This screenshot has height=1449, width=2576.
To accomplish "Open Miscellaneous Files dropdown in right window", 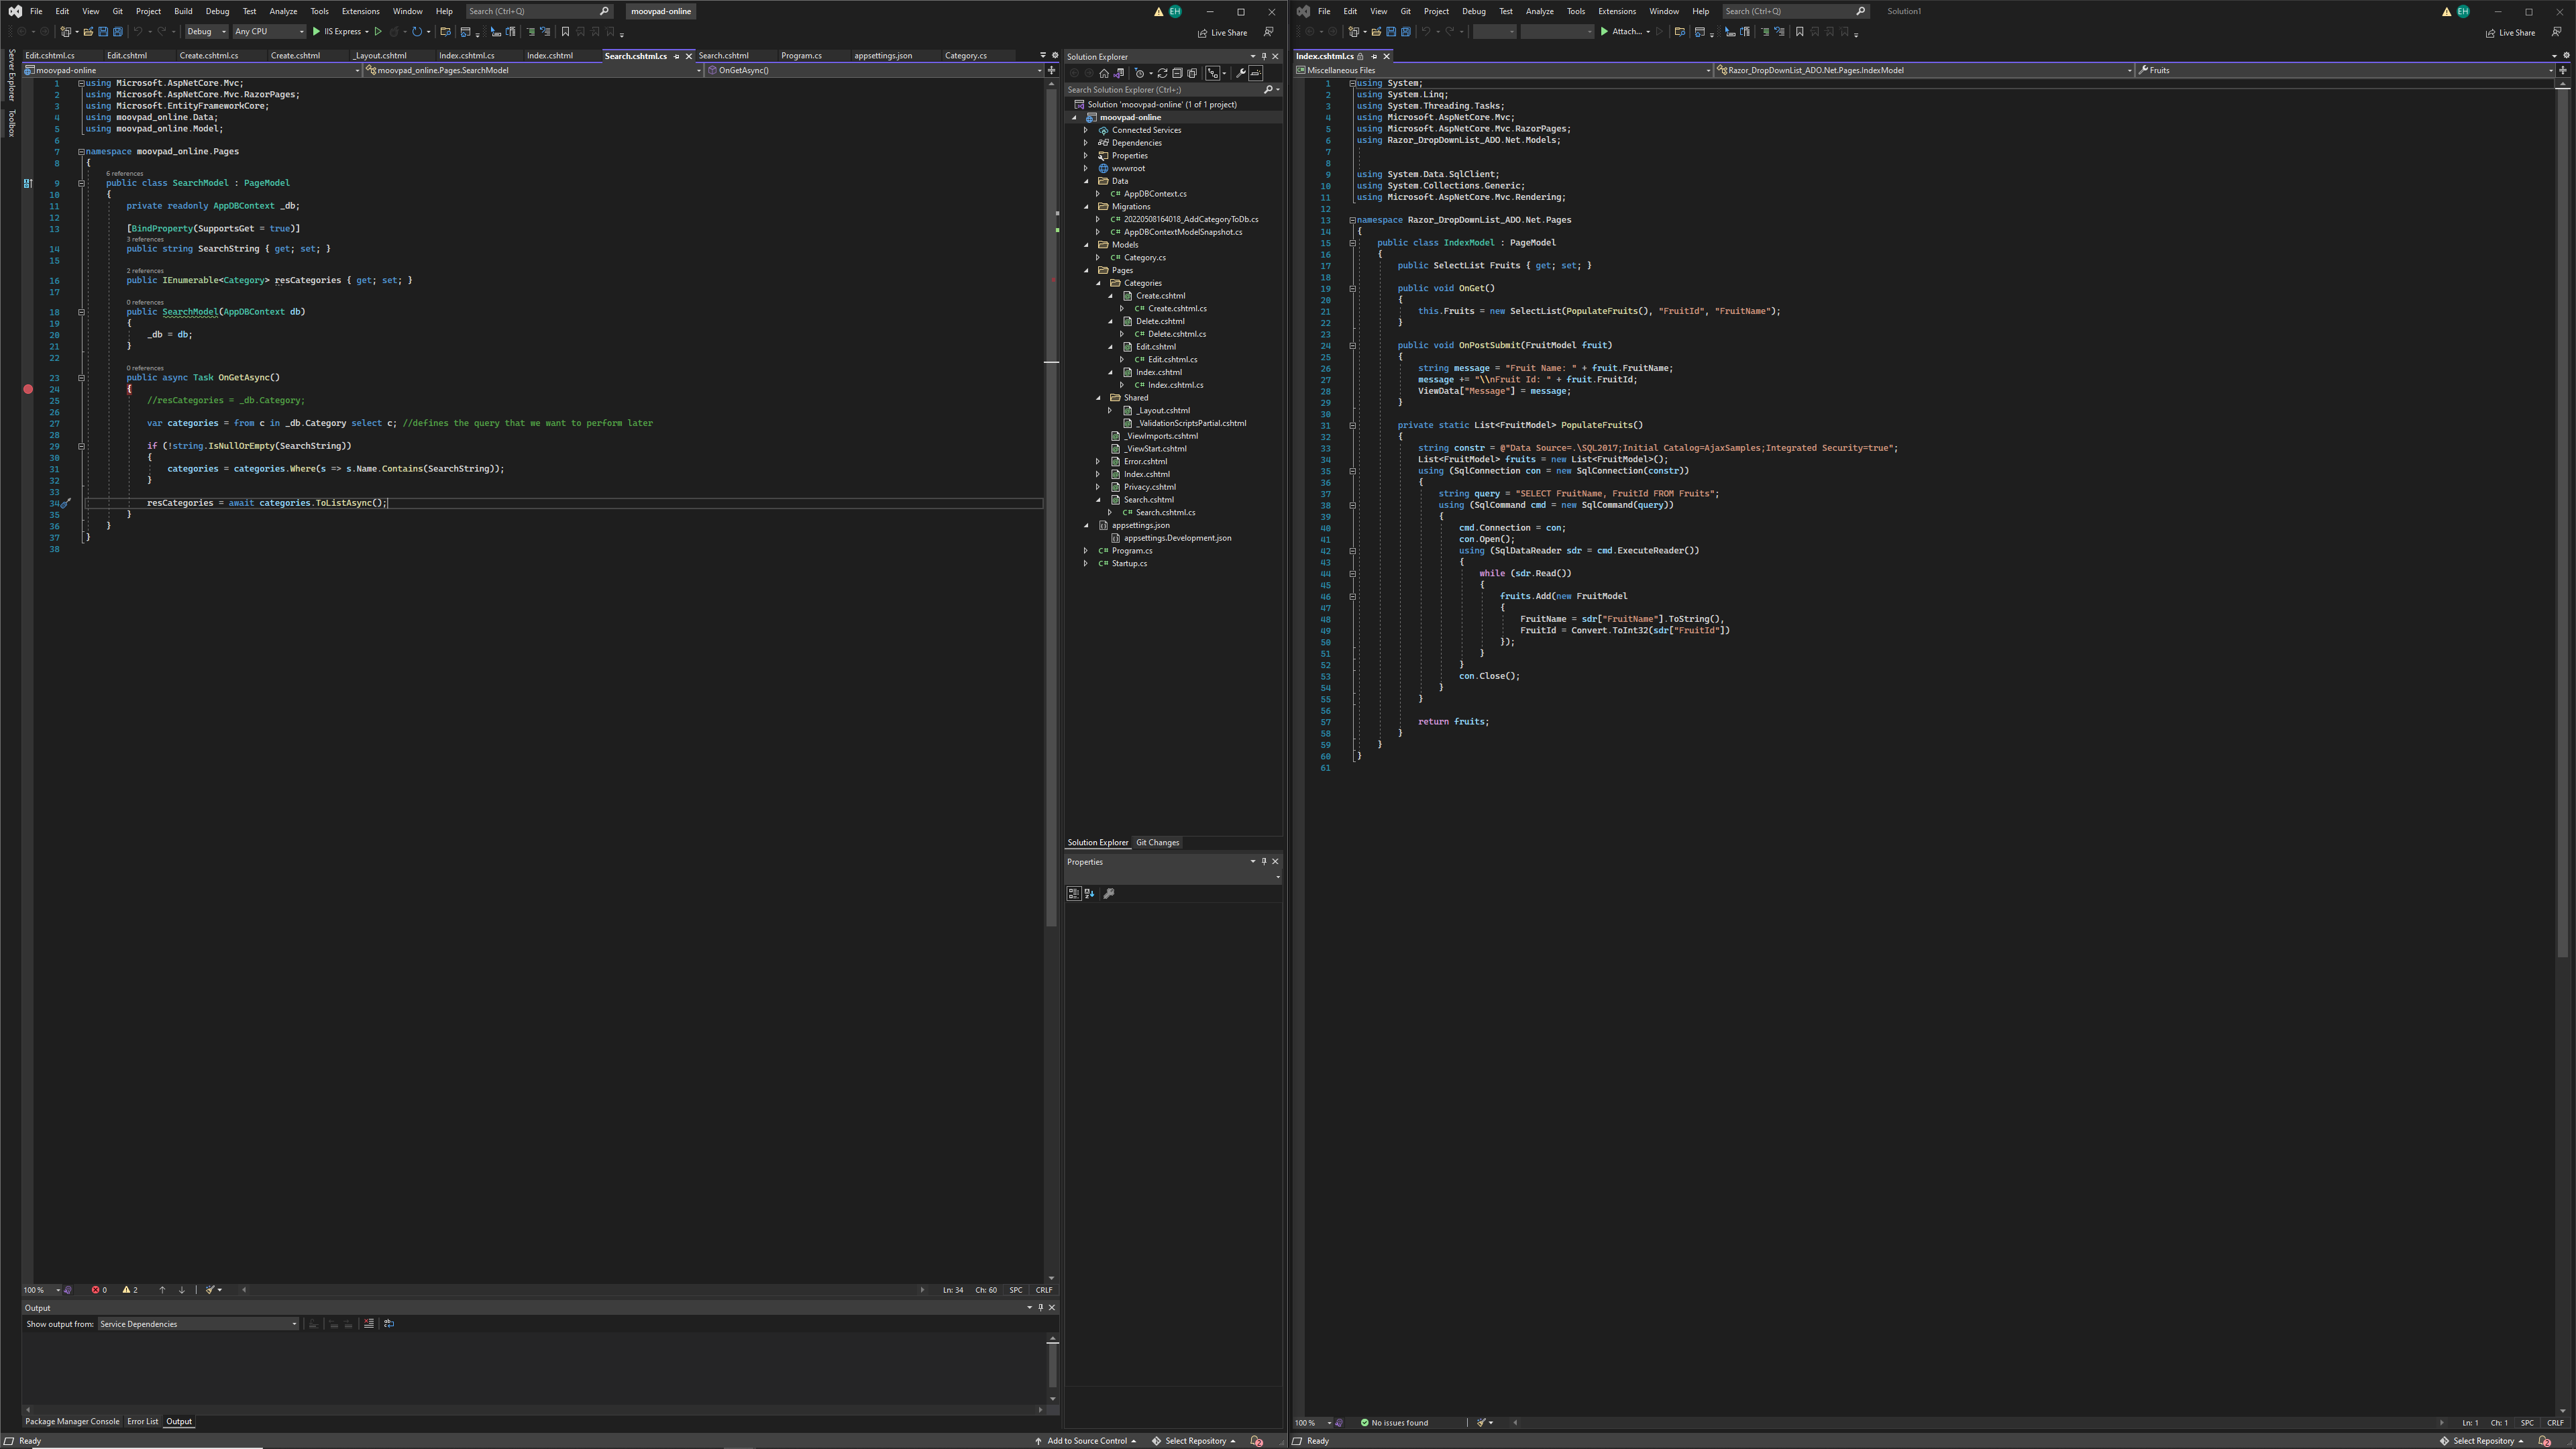I will [1503, 71].
